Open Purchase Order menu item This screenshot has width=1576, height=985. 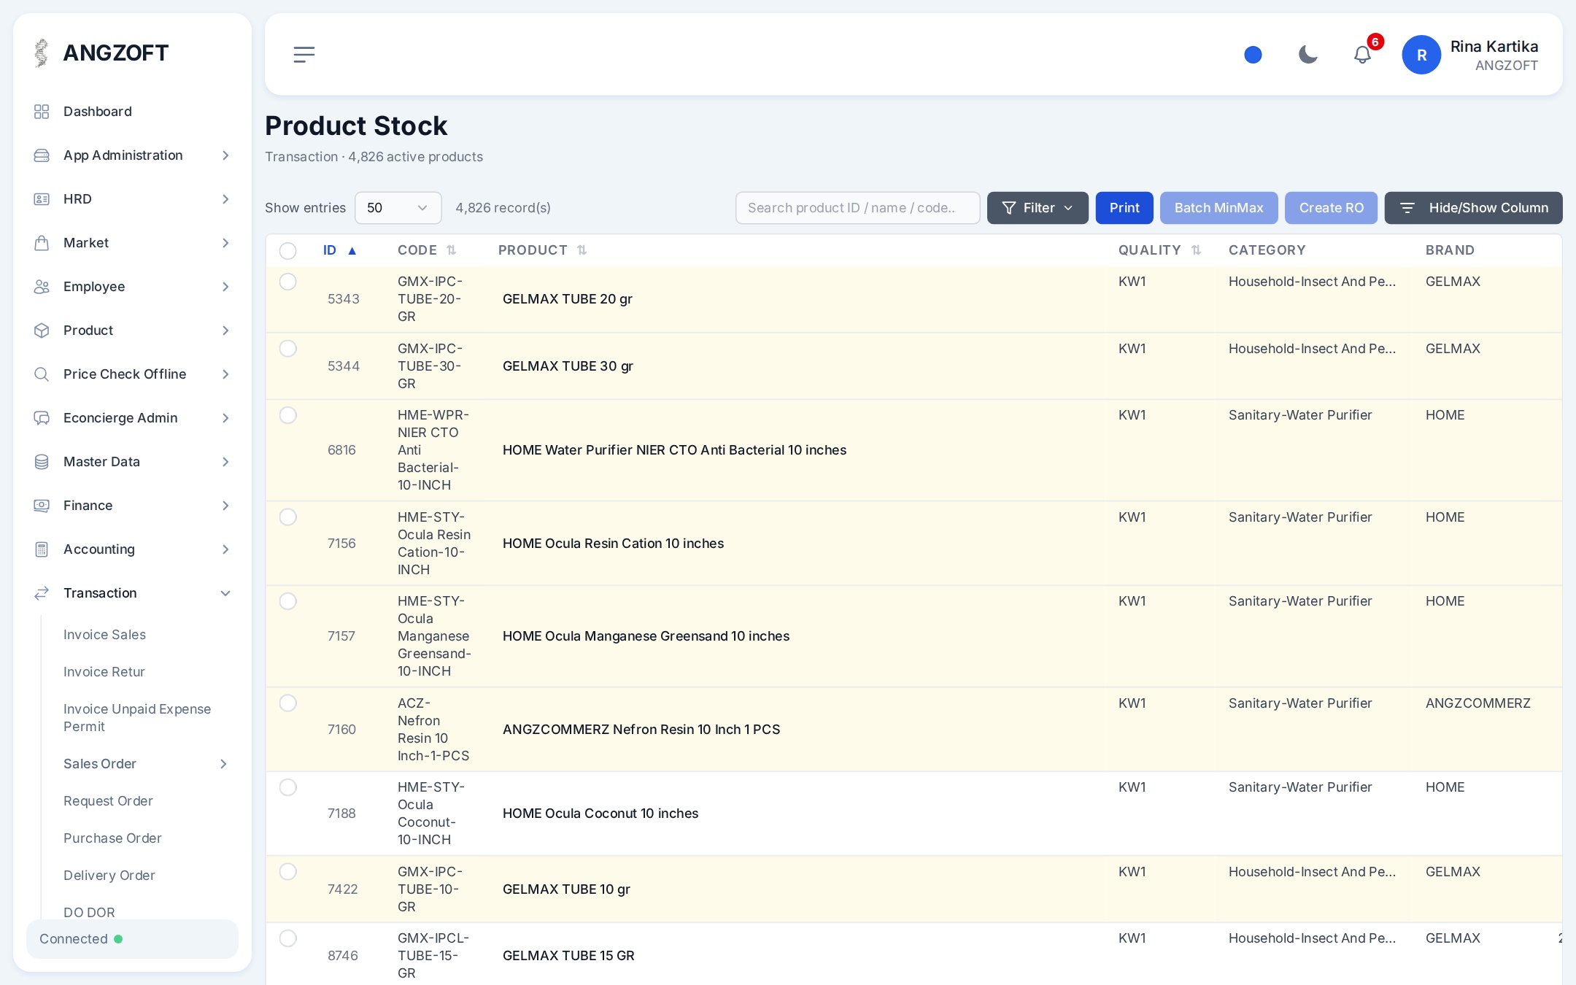pos(112,838)
